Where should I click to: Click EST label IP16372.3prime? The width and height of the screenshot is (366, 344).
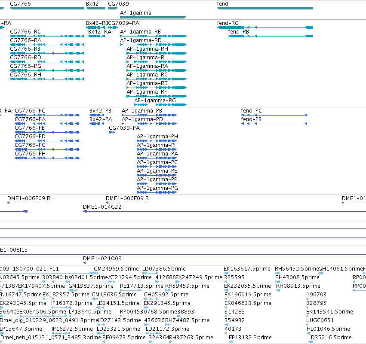click(72, 303)
